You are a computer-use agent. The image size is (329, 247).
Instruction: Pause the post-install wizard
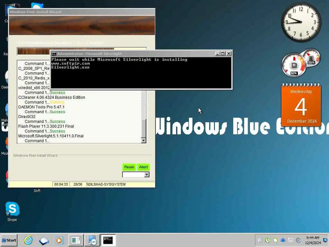[129, 167]
